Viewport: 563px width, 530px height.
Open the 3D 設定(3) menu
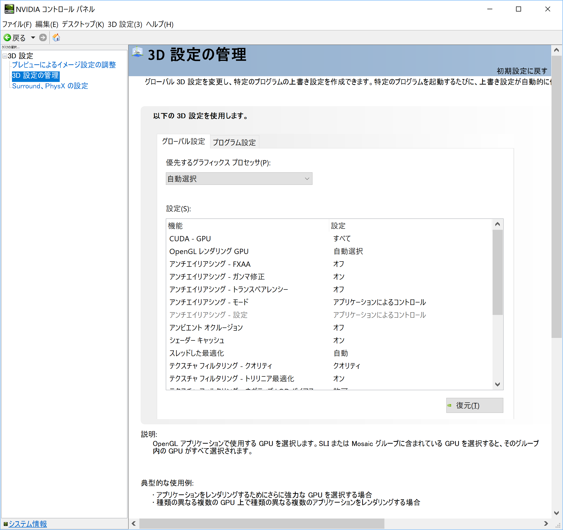125,24
